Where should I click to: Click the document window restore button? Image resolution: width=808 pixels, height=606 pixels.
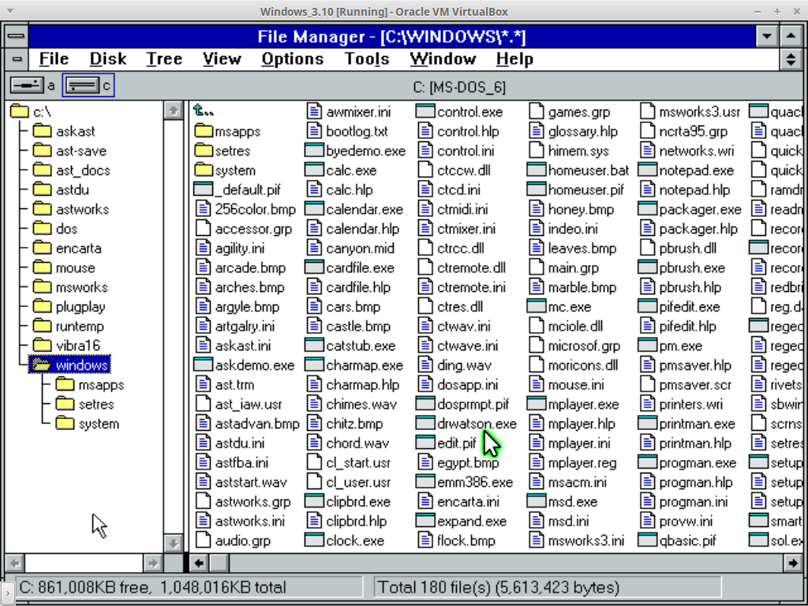click(791, 59)
